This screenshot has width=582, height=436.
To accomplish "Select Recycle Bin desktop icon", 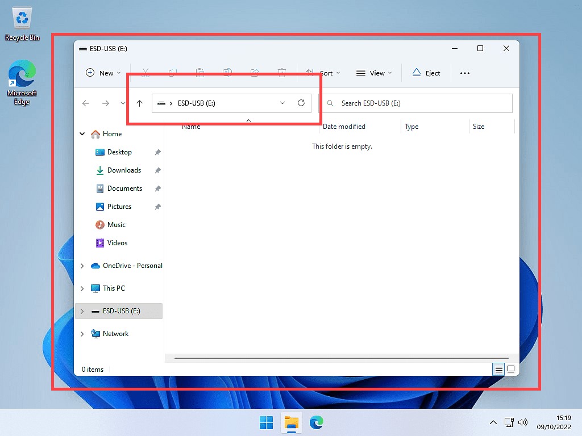I will [22, 23].
